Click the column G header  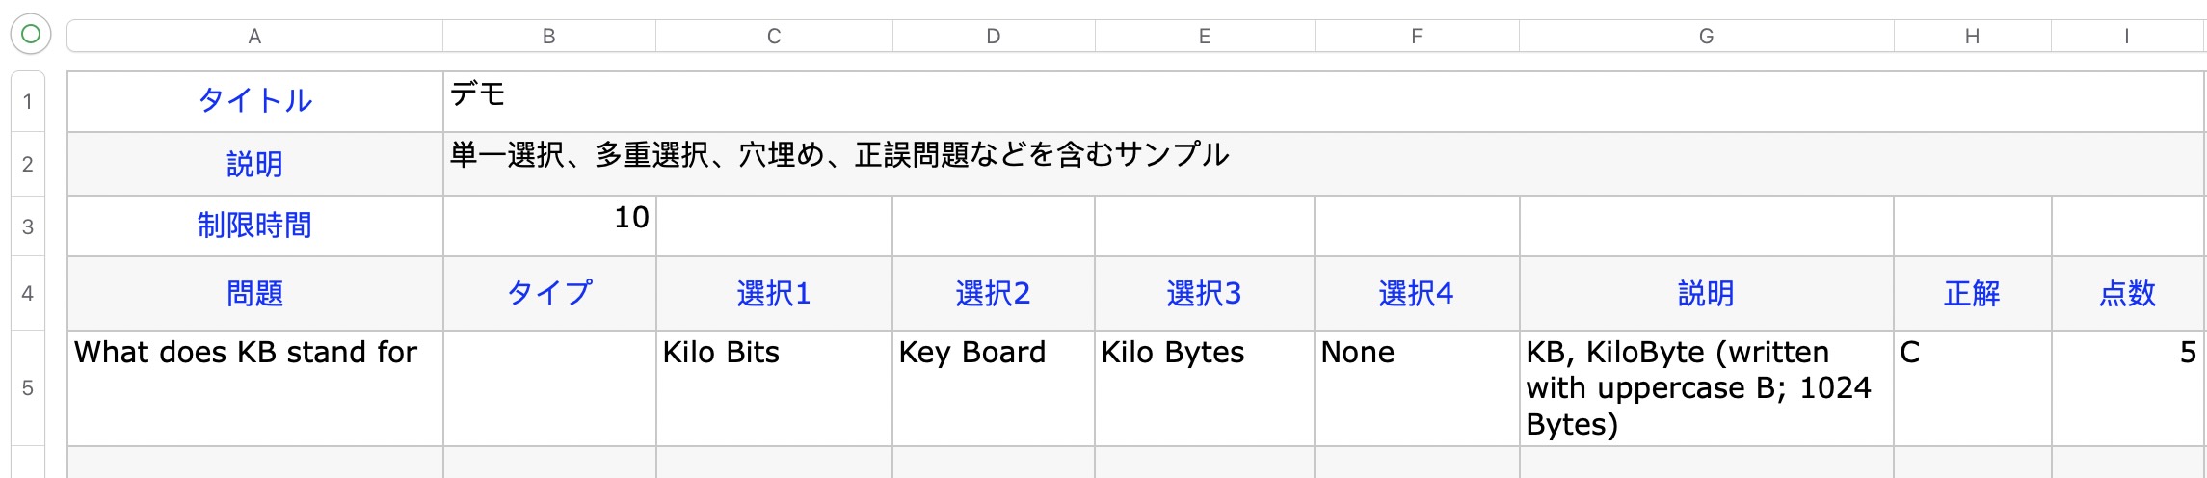pos(1706,37)
